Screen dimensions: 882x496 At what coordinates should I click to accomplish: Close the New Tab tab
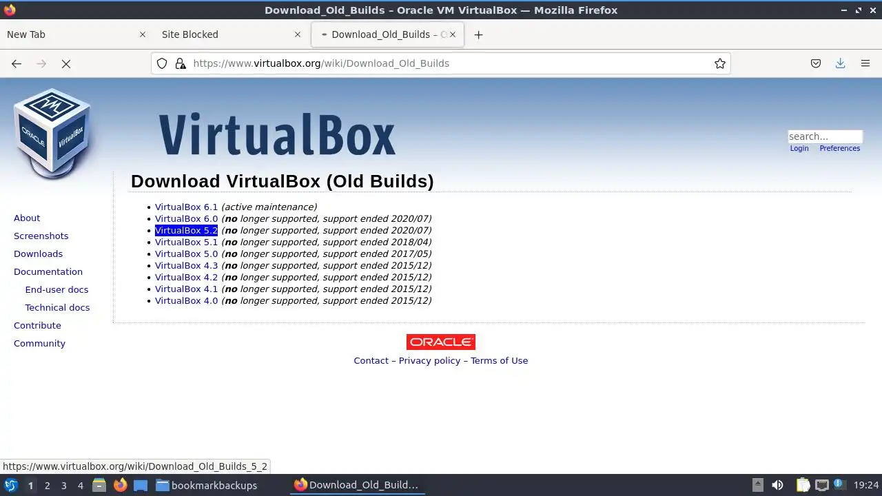coord(143,34)
